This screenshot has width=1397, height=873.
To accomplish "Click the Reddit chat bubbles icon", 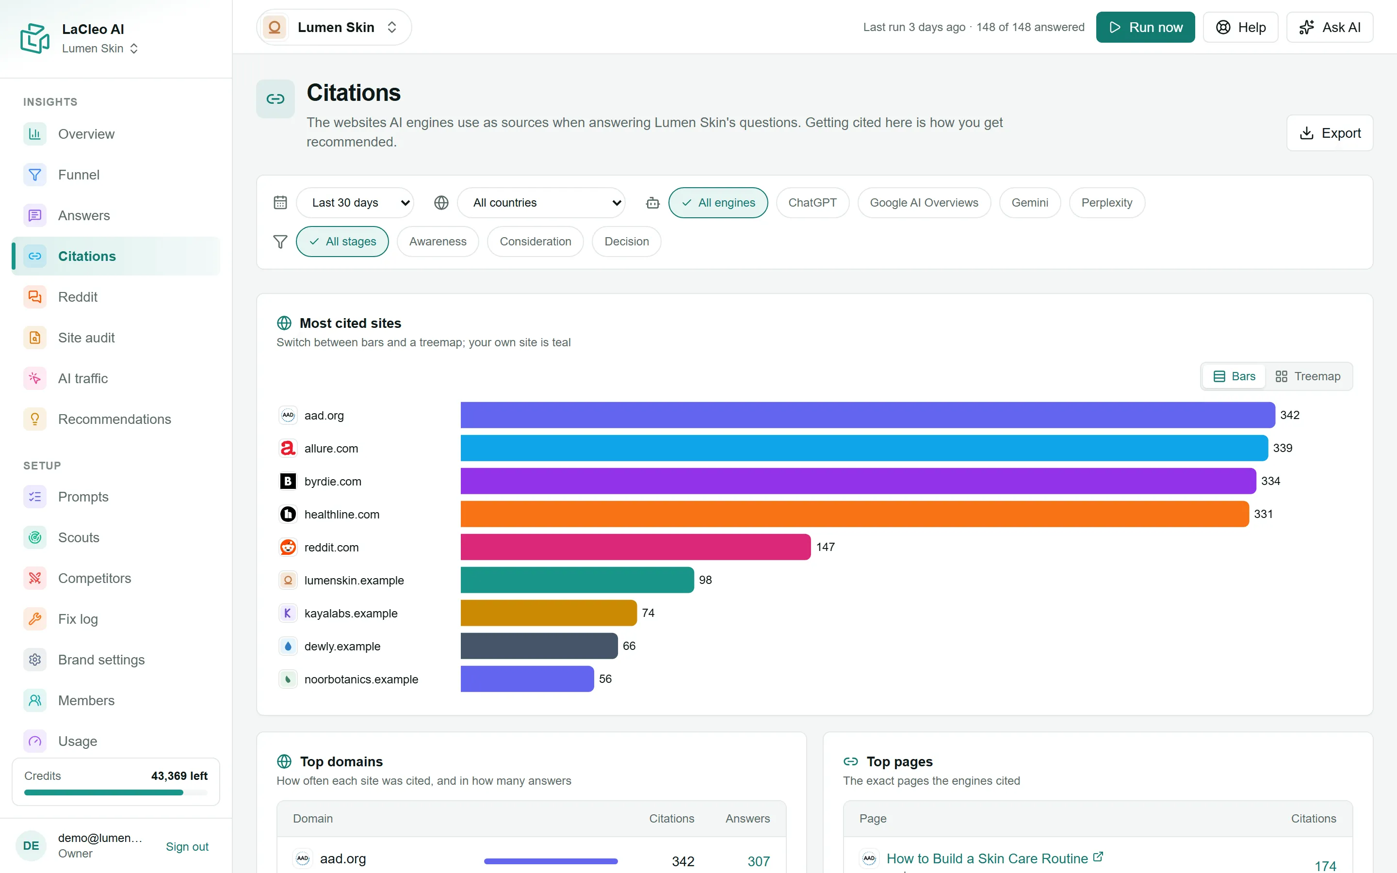I will click(x=34, y=297).
